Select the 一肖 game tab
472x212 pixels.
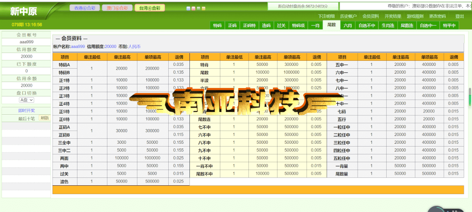[315, 26]
